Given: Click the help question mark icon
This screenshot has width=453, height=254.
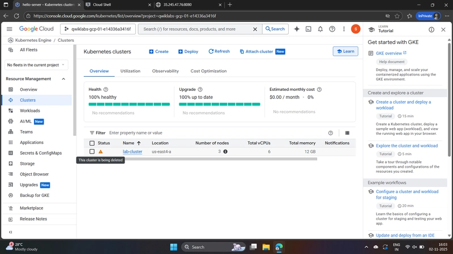Looking at the screenshot, I should [x=332, y=29].
